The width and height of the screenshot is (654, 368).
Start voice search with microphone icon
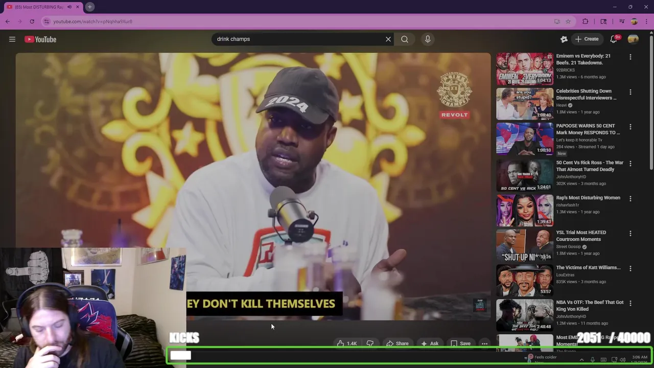click(x=428, y=39)
